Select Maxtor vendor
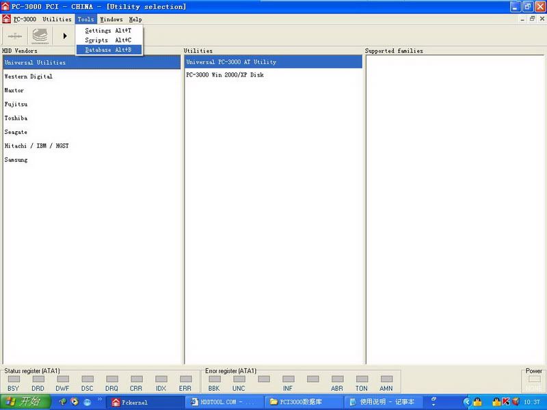This screenshot has width=547, height=410. [x=92, y=90]
